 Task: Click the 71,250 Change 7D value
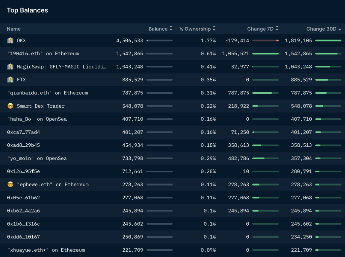240,132
